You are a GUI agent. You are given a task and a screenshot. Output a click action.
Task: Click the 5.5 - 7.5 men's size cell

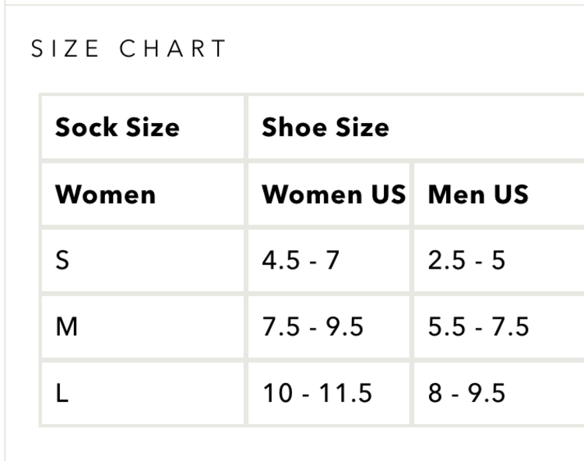pyautogui.click(x=478, y=327)
